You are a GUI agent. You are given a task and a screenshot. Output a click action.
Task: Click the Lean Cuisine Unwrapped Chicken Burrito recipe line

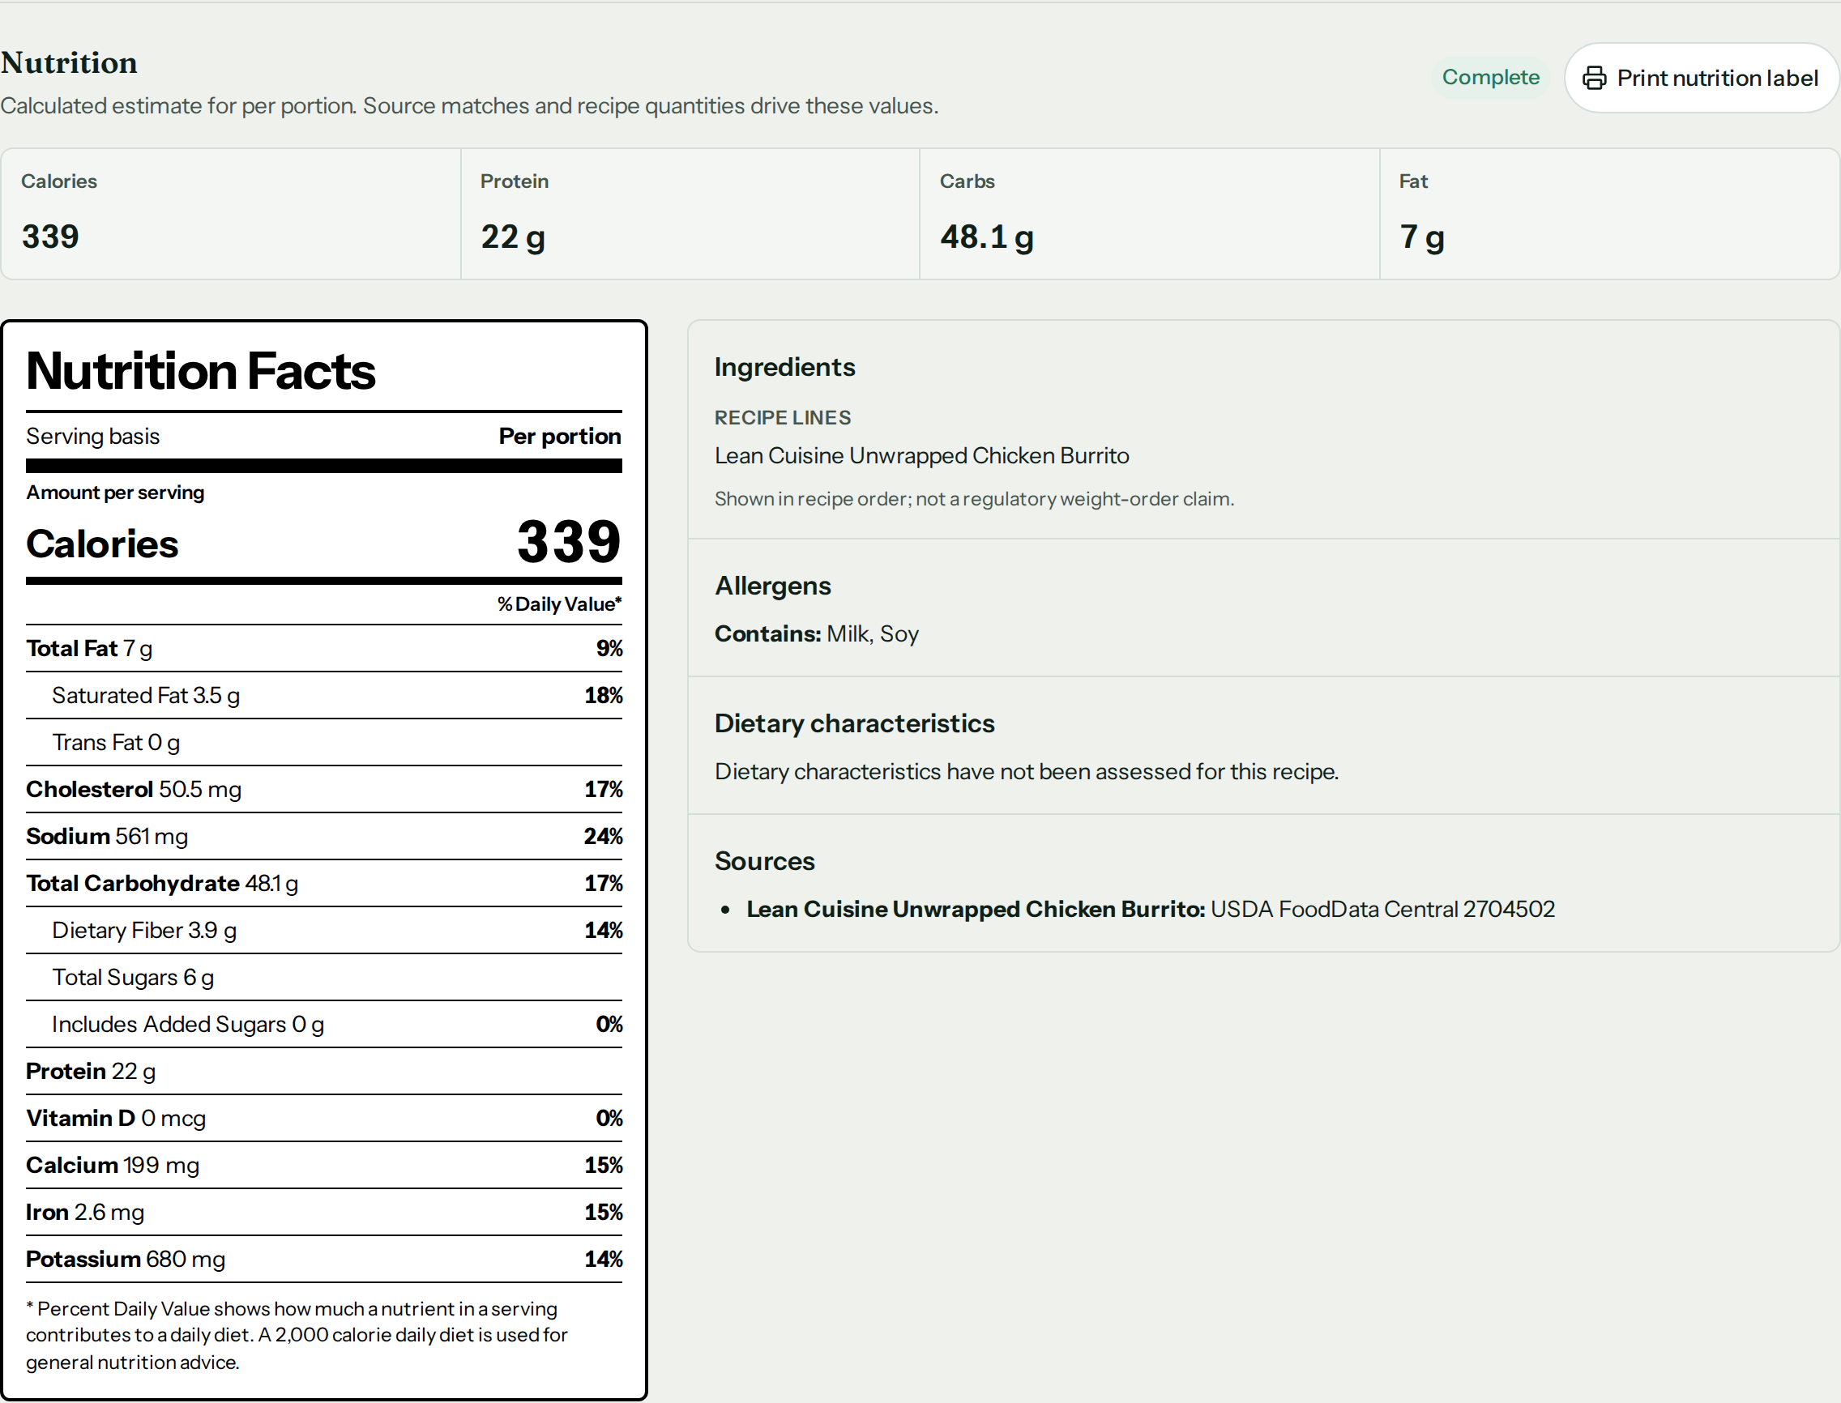point(921,455)
